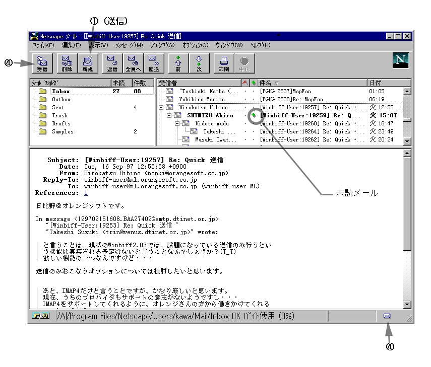
Task: Go to next message with 次 button
Action: tap(199, 63)
